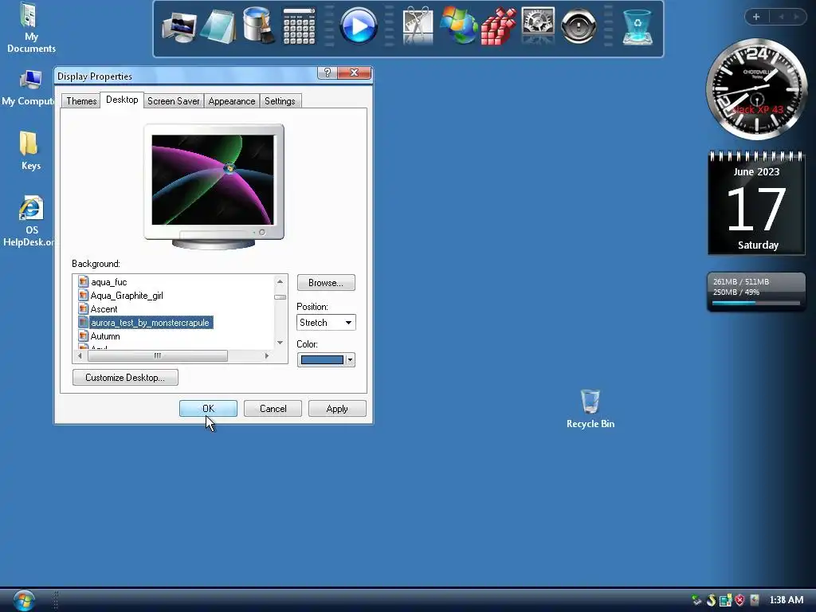Switch to the Appearance tab
This screenshot has height=612, width=816.
click(x=232, y=101)
